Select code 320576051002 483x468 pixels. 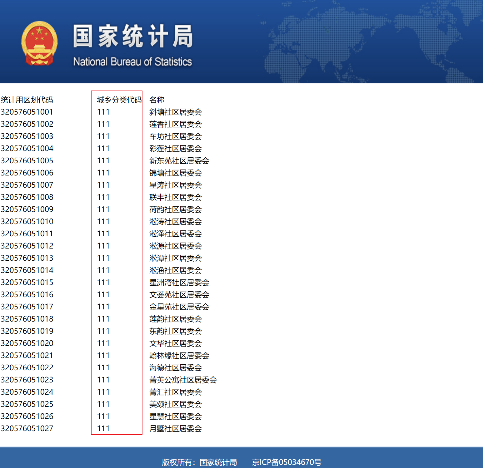pos(27,124)
